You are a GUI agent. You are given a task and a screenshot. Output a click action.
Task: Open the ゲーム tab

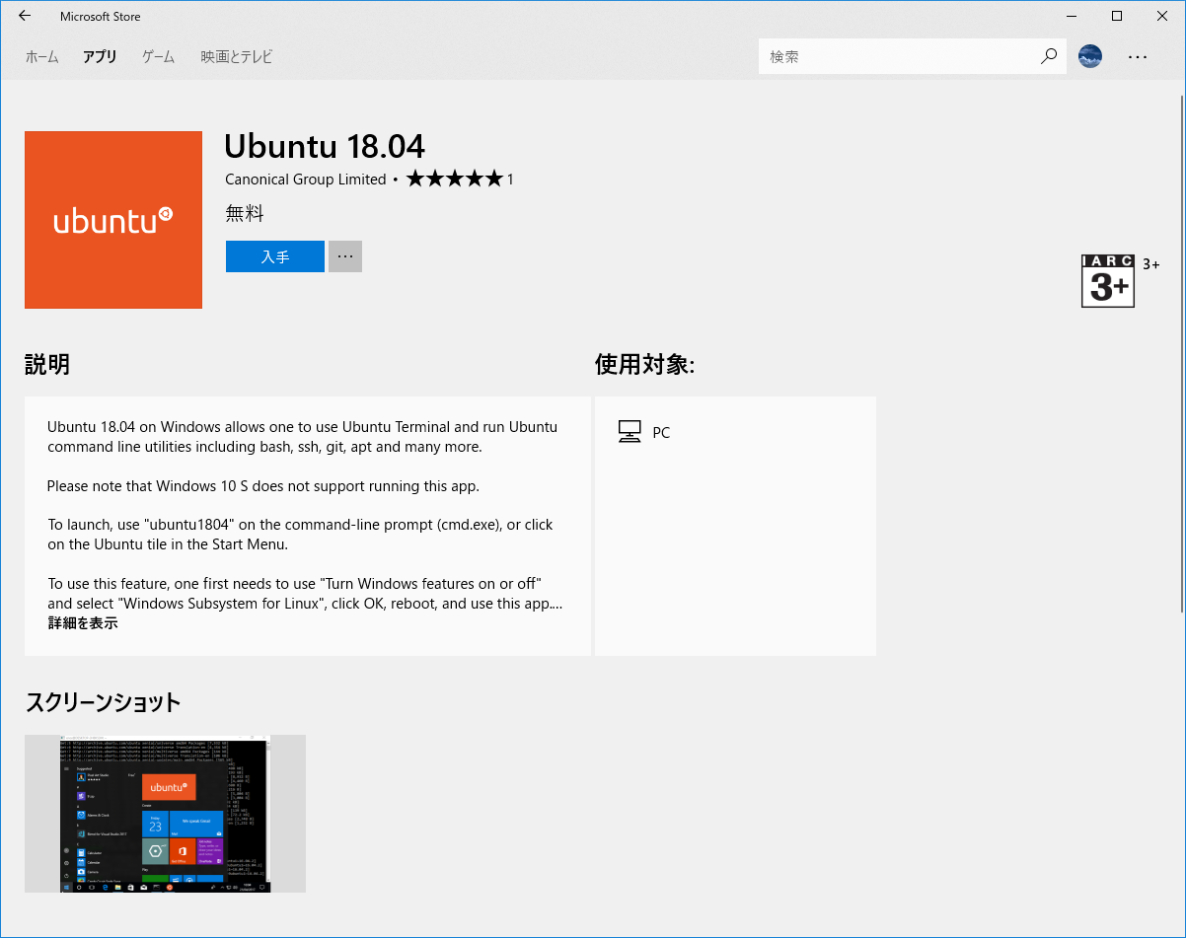coord(158,57)
